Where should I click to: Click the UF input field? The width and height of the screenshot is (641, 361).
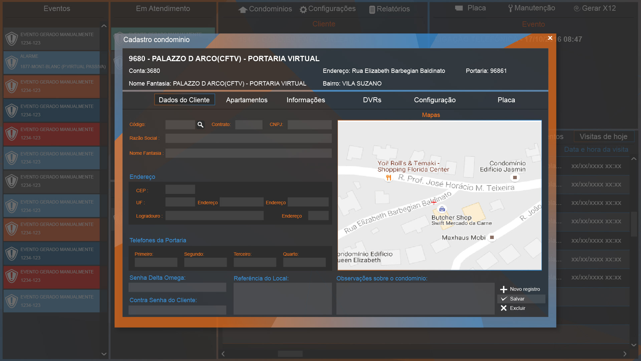pyautogui.click(x=180, y=202)
